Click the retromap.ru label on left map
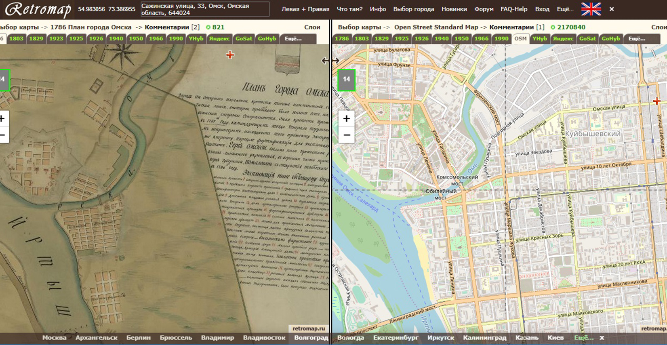667x345 pixels. [309, 328]
